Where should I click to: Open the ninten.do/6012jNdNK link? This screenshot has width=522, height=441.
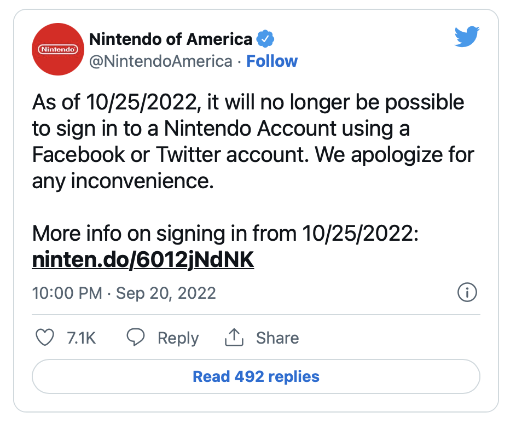[x=143, y=259]
